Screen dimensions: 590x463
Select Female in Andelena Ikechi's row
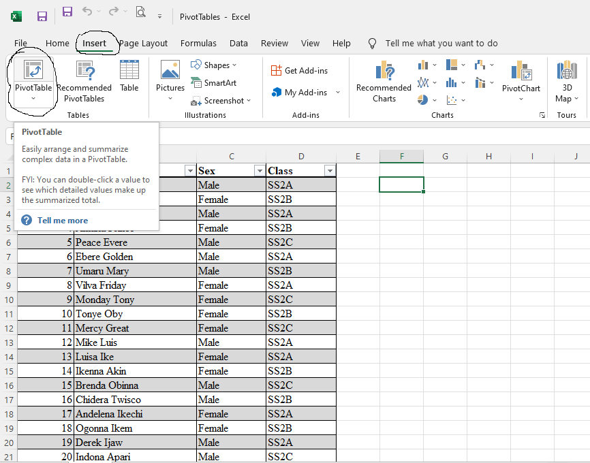(x=232, y=414)
